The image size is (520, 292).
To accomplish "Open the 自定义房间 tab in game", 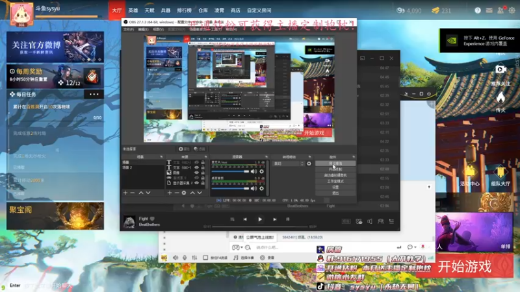I will click(259, 10).
